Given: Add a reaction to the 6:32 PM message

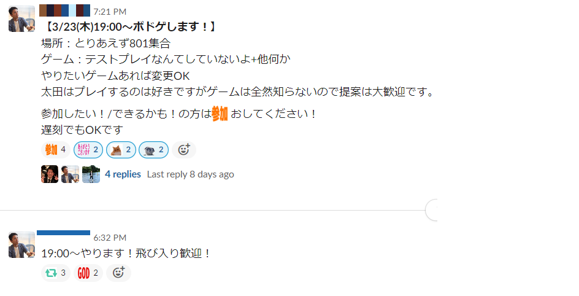Looking at the screenshot, I should 118,273.
